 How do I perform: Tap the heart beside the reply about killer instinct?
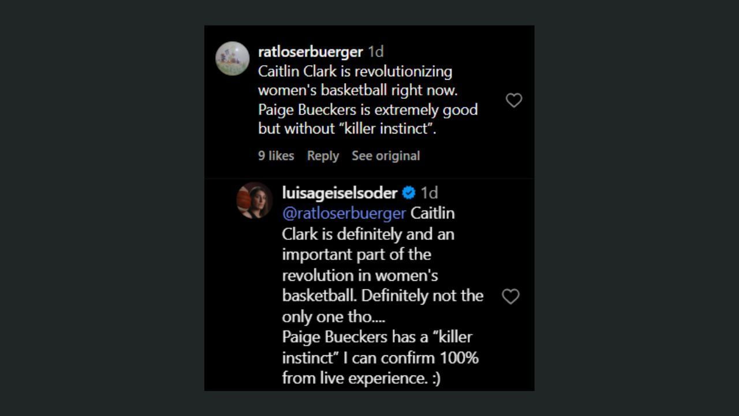tap(510, 296)
